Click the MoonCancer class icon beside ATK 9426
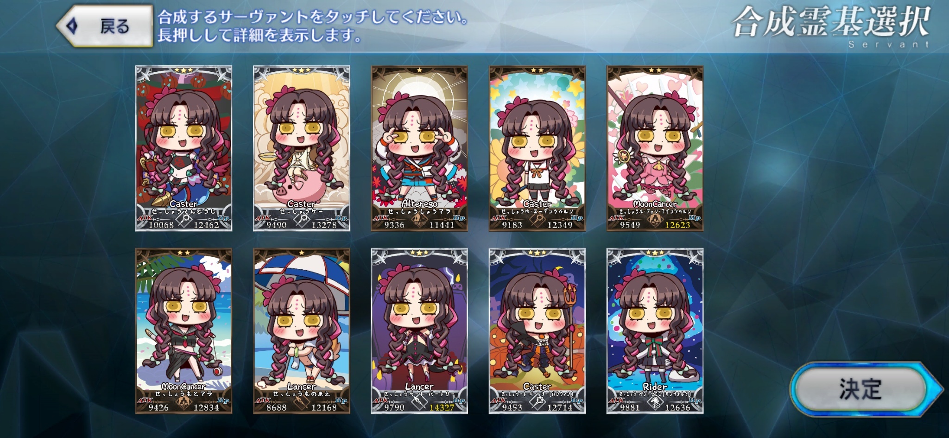 pyautogui.click(x=183, y=403)
